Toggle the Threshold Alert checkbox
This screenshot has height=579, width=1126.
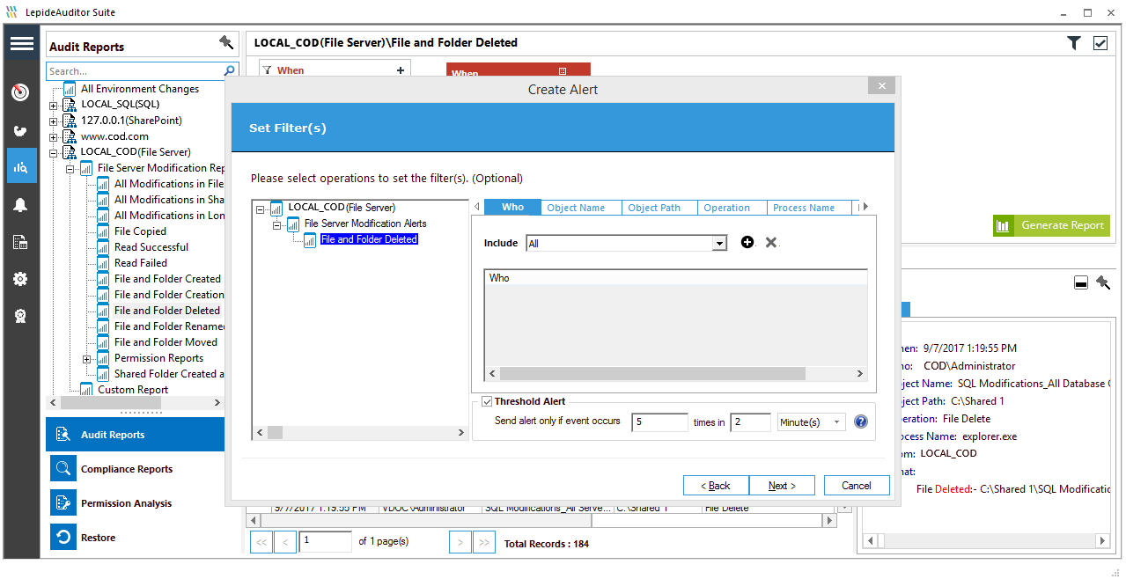tap(488, 400)
